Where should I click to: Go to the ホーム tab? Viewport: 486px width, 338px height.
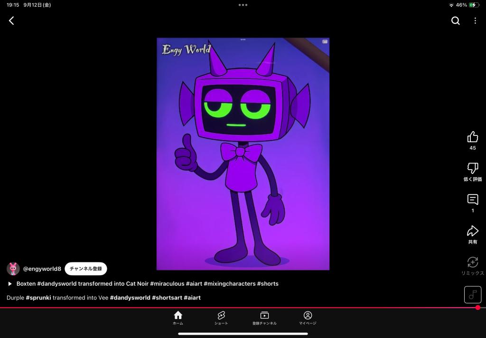178,318
